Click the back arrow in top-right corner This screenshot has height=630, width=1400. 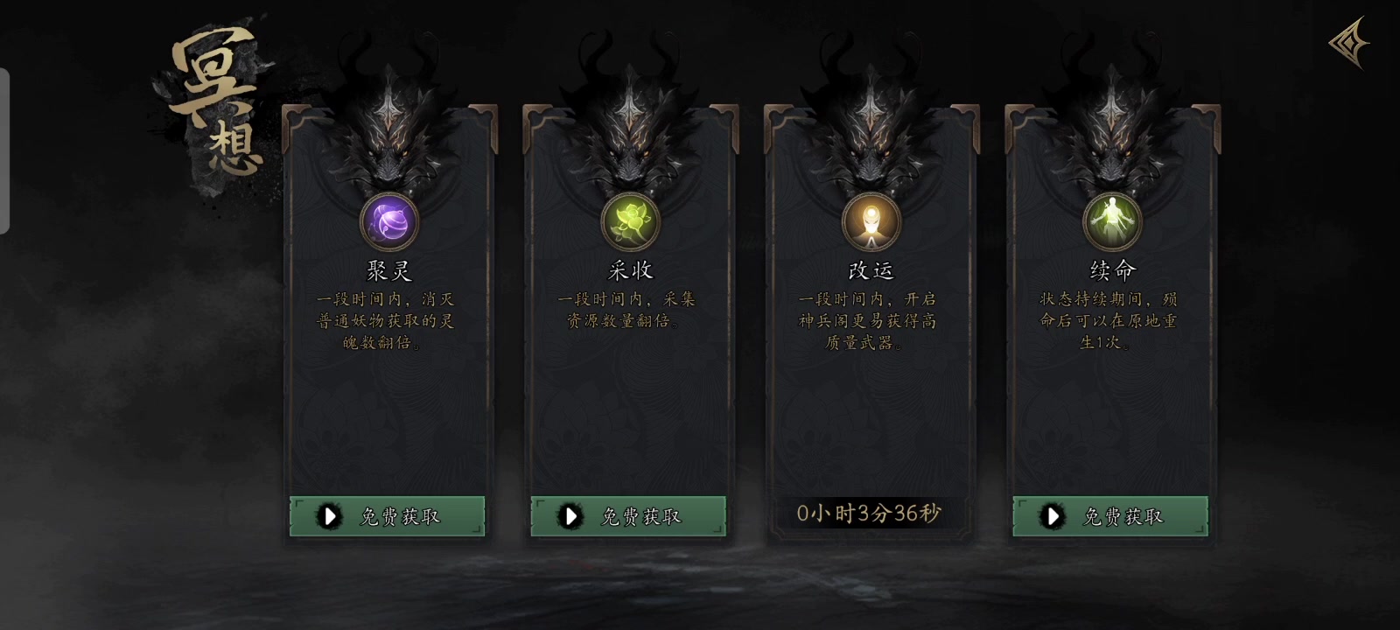click(x=1348, y=42)
